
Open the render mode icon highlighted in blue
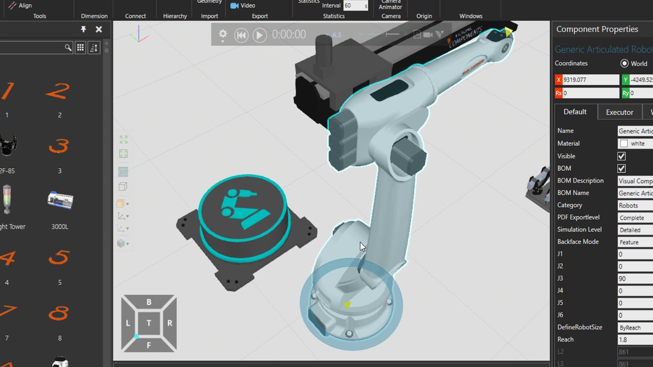click(x=123, y=172)
